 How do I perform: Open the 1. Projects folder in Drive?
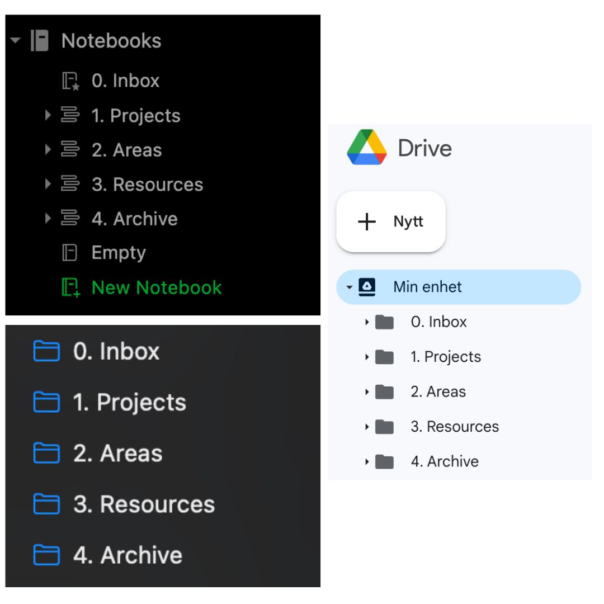pyautogui.click(x=445, y=357)
